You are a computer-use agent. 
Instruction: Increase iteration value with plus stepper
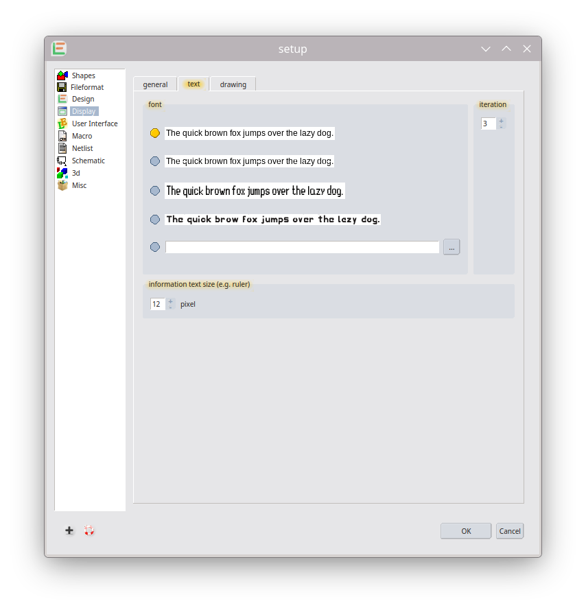pyautogui.click(x=501, y=121)
